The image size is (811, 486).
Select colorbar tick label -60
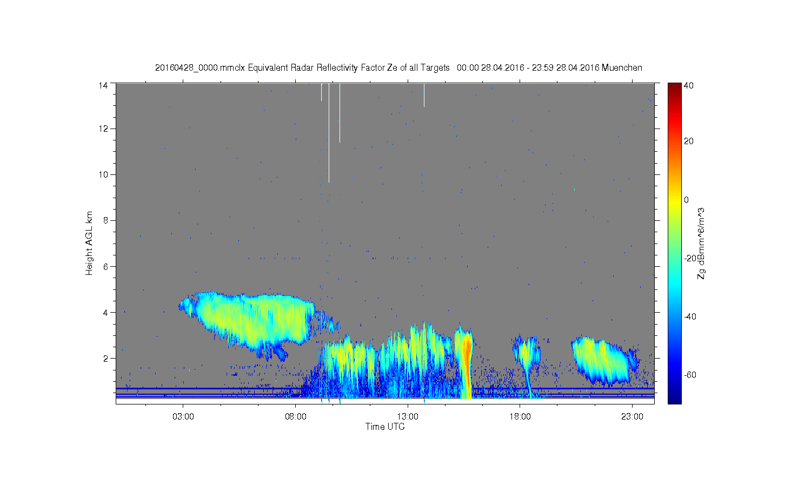tap(690, 375)
